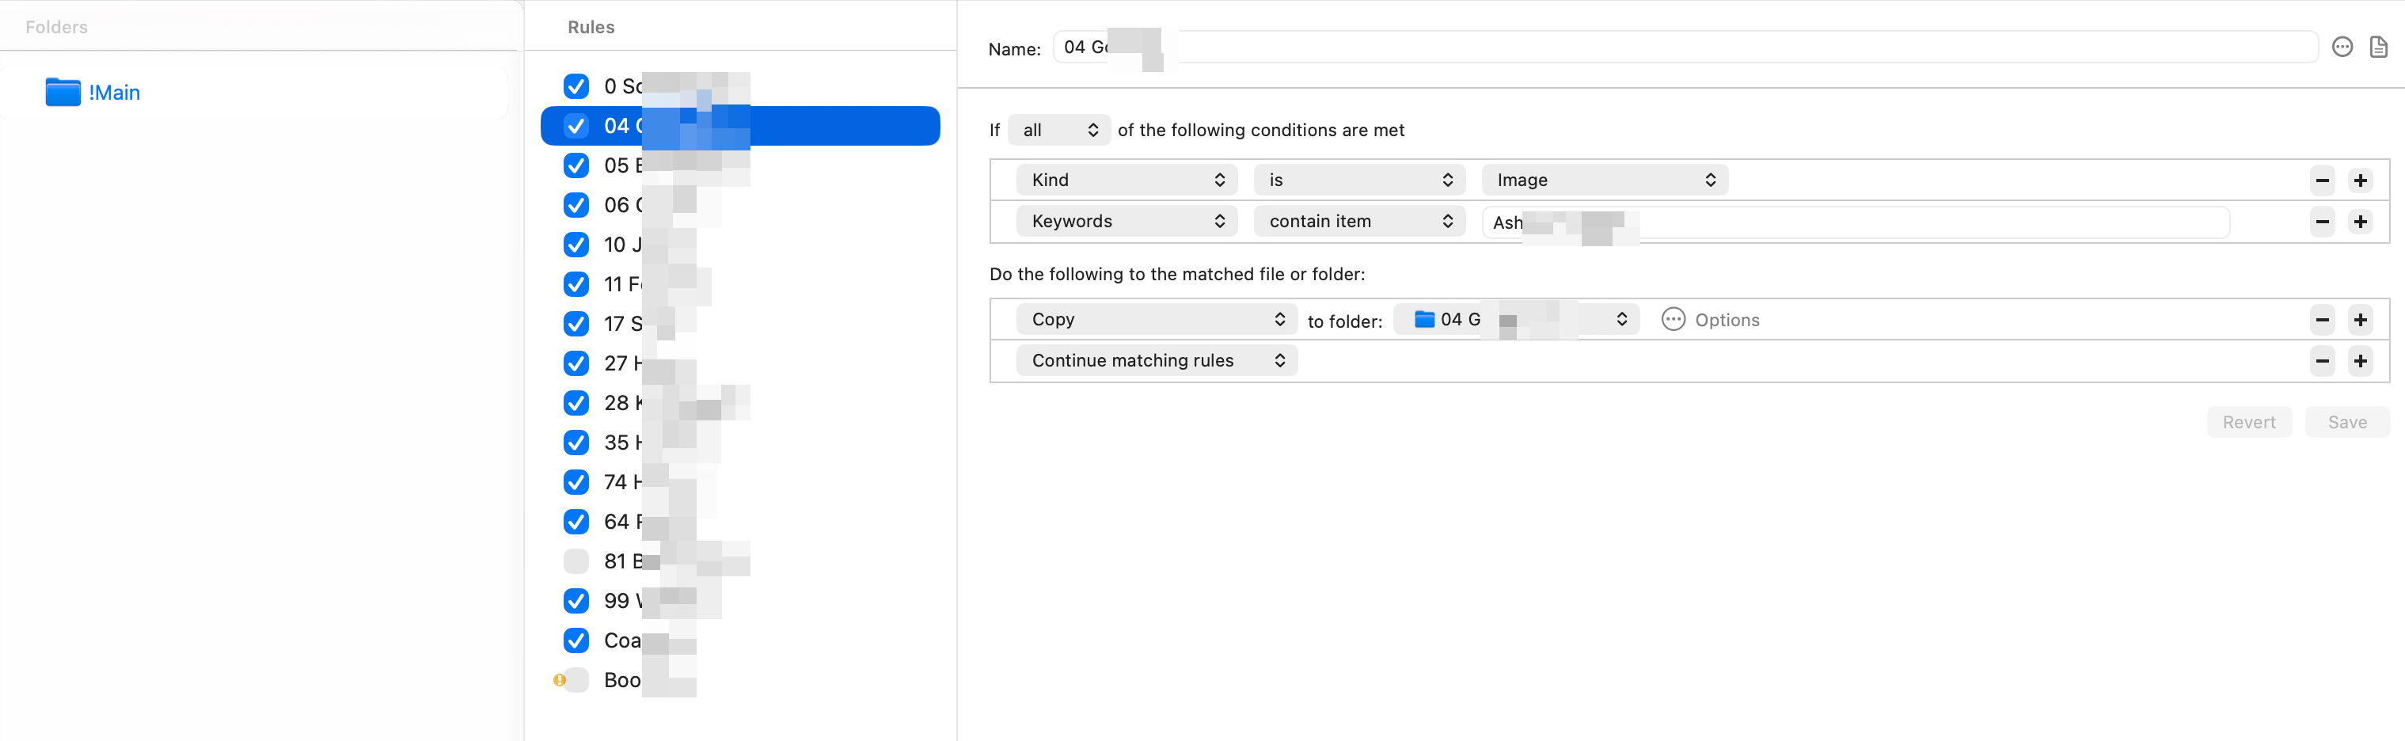Add a condition after the Kind row
2405x741 pixels.
coord(2360,180)
